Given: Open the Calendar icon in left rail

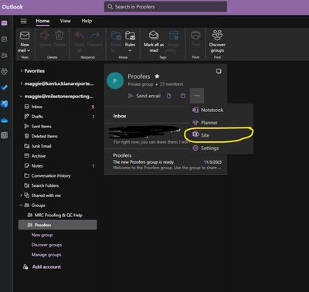Looking at the screenshot, I should point(5,39).
